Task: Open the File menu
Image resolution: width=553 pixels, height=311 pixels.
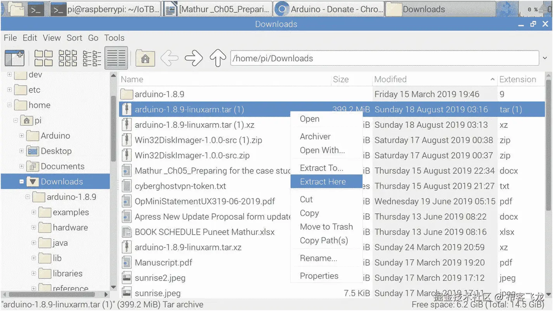Action: pos(10,38)
